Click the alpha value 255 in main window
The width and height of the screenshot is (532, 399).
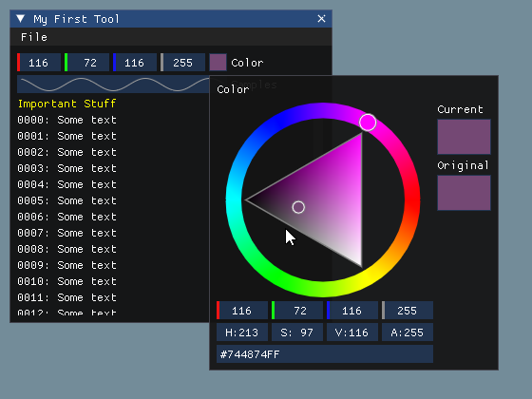pyautogui.click(x=182, y=63)
